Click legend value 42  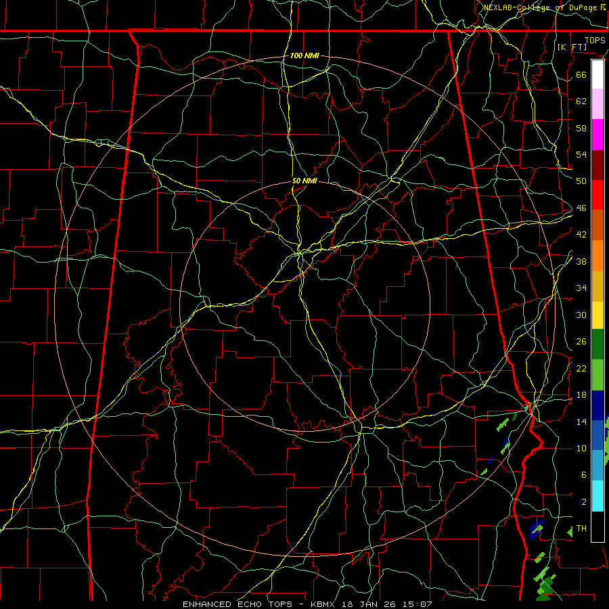(581, 235)
